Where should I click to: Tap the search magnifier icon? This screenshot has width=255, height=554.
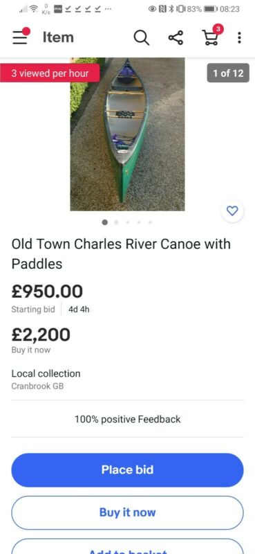[x=141, y=37]
